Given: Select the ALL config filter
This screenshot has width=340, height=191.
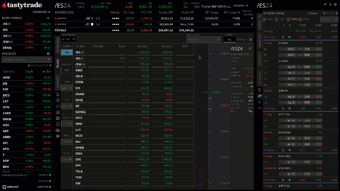Looking at the screenshot, I should click(230, 39).
